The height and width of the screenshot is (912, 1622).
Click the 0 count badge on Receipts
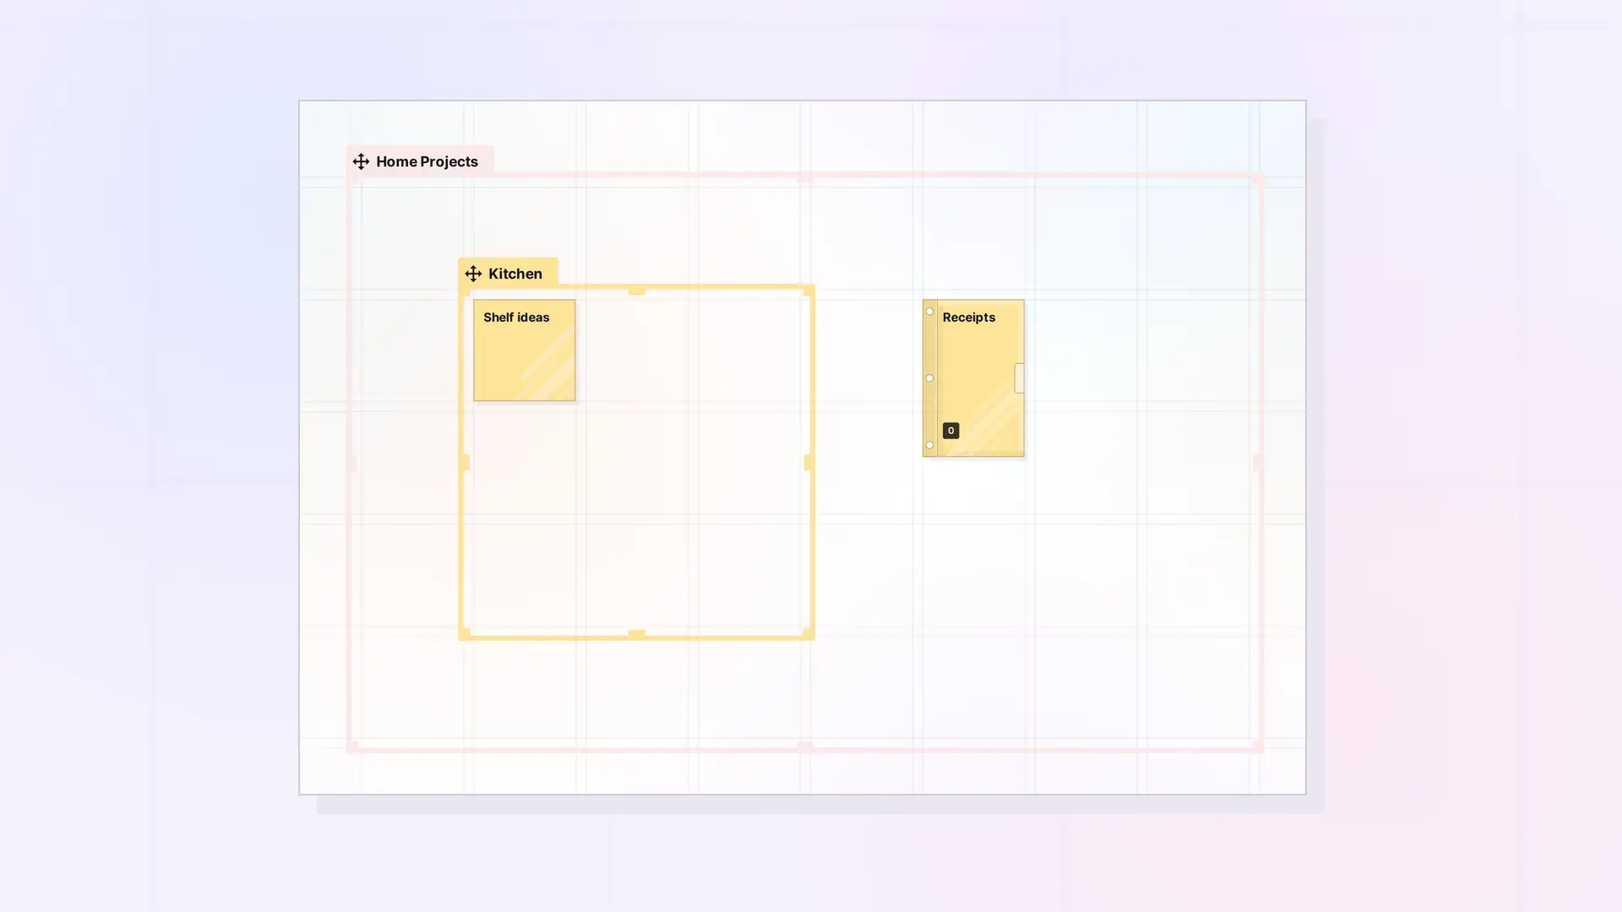[x=950, y=431]
